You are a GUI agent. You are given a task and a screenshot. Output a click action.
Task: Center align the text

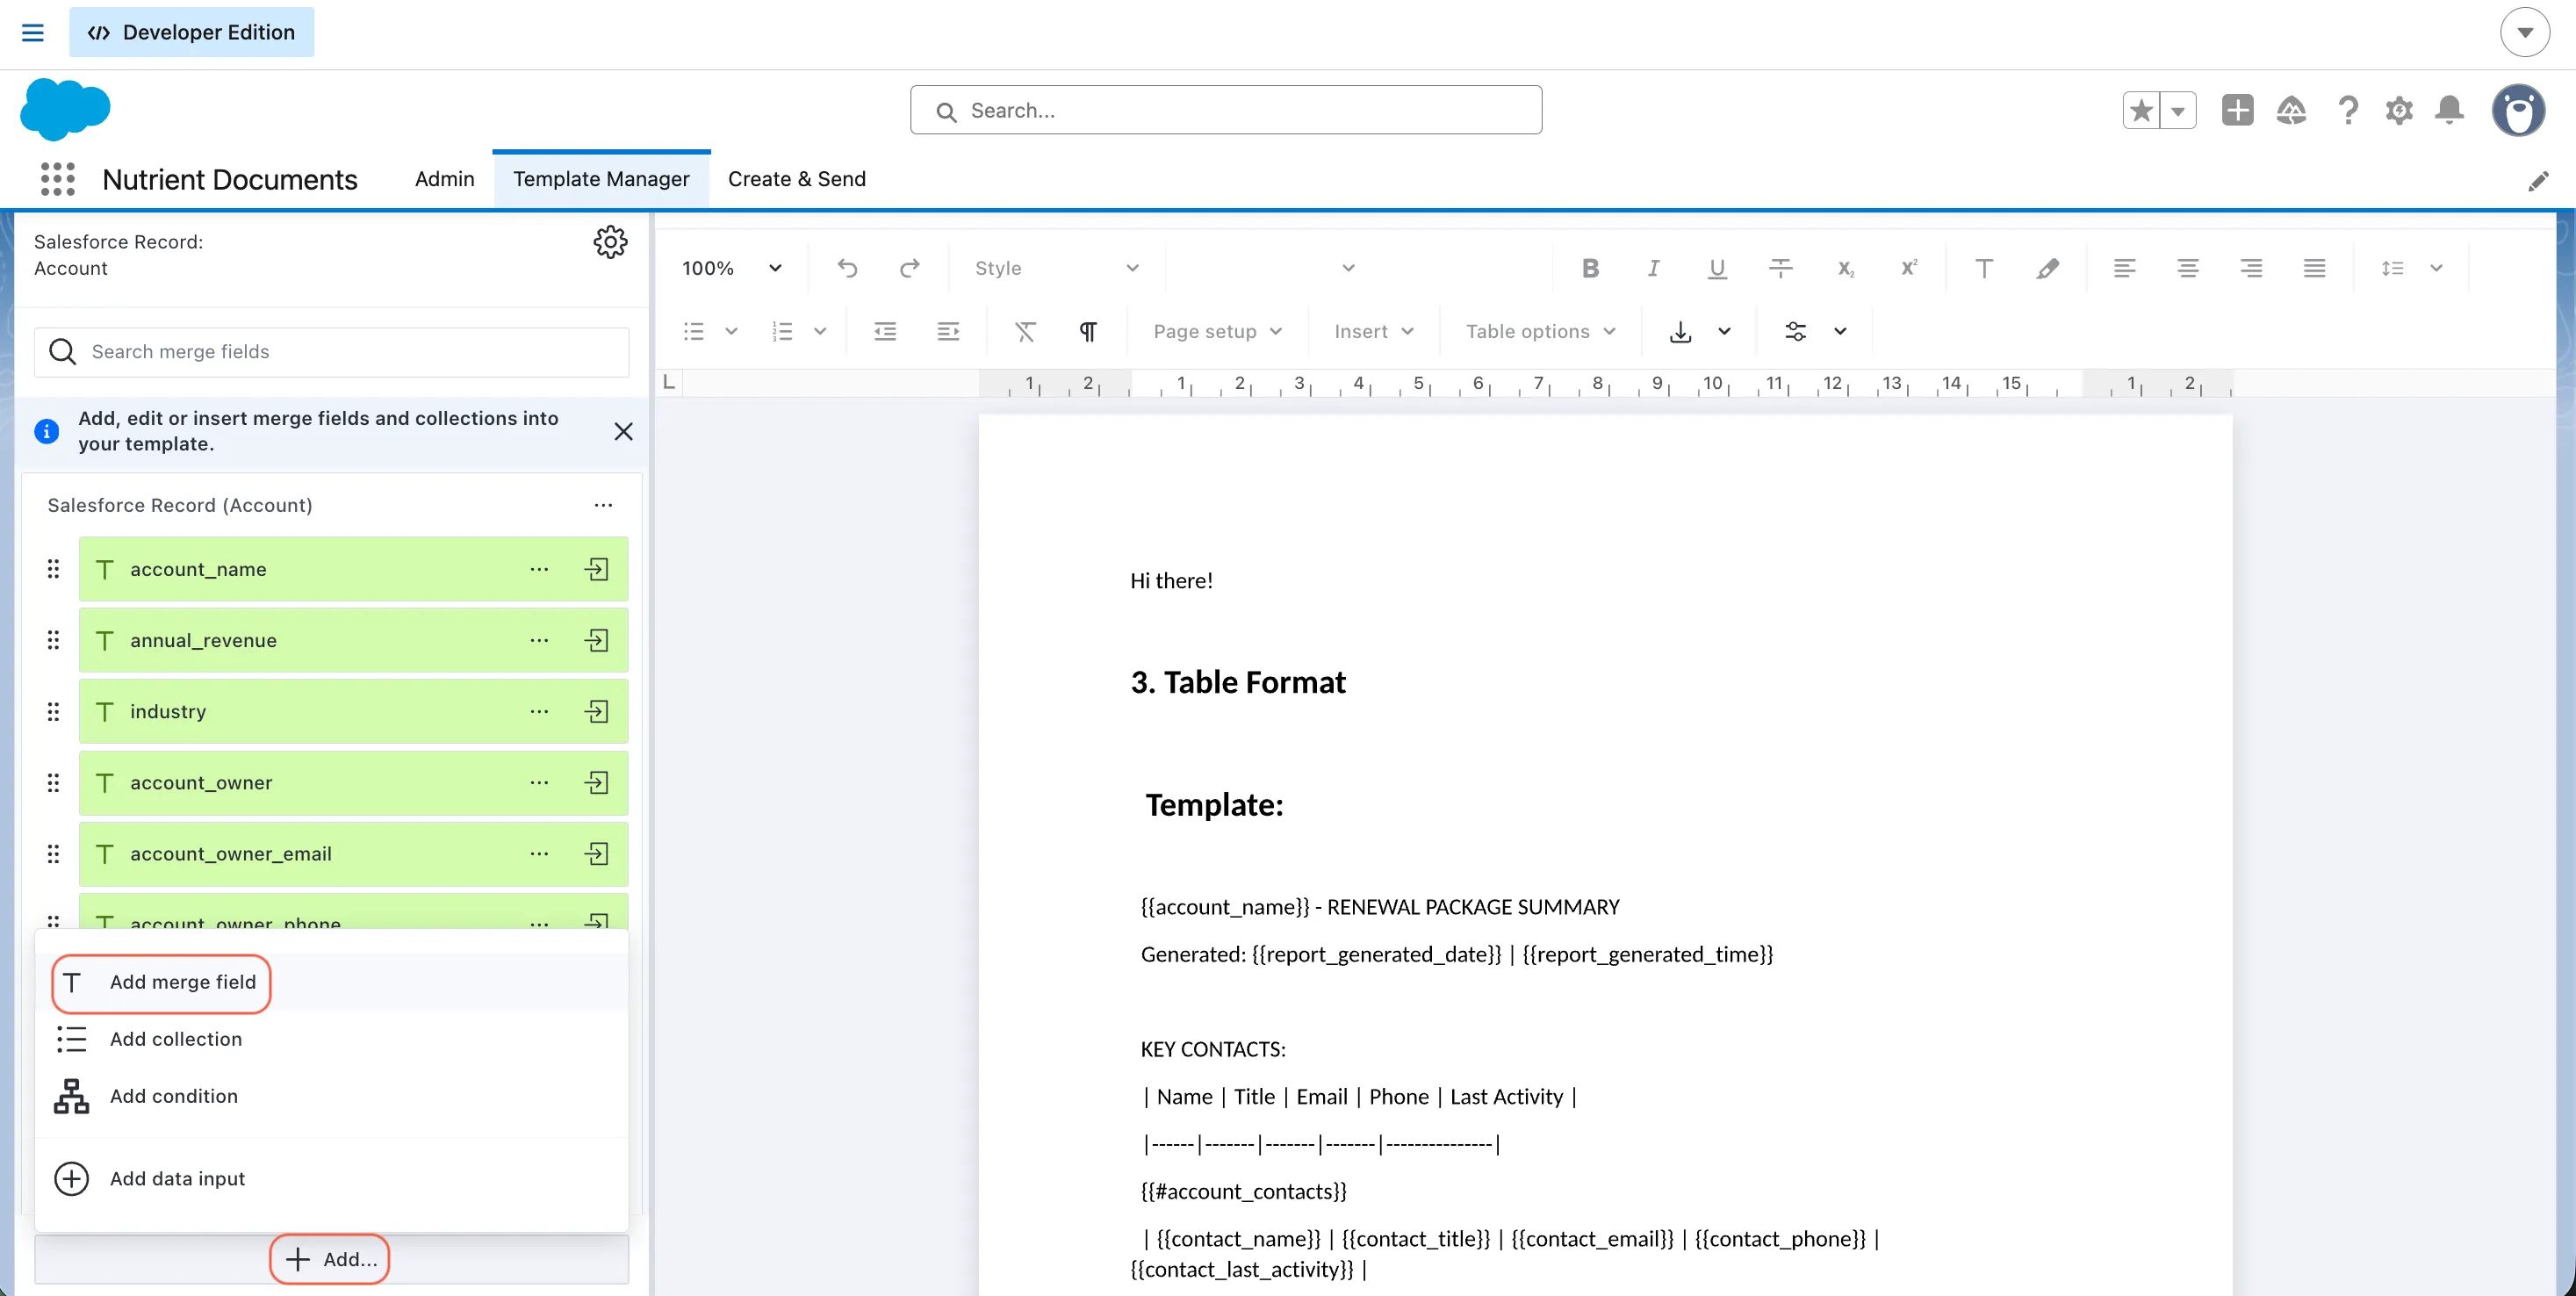pos(2188,268)
